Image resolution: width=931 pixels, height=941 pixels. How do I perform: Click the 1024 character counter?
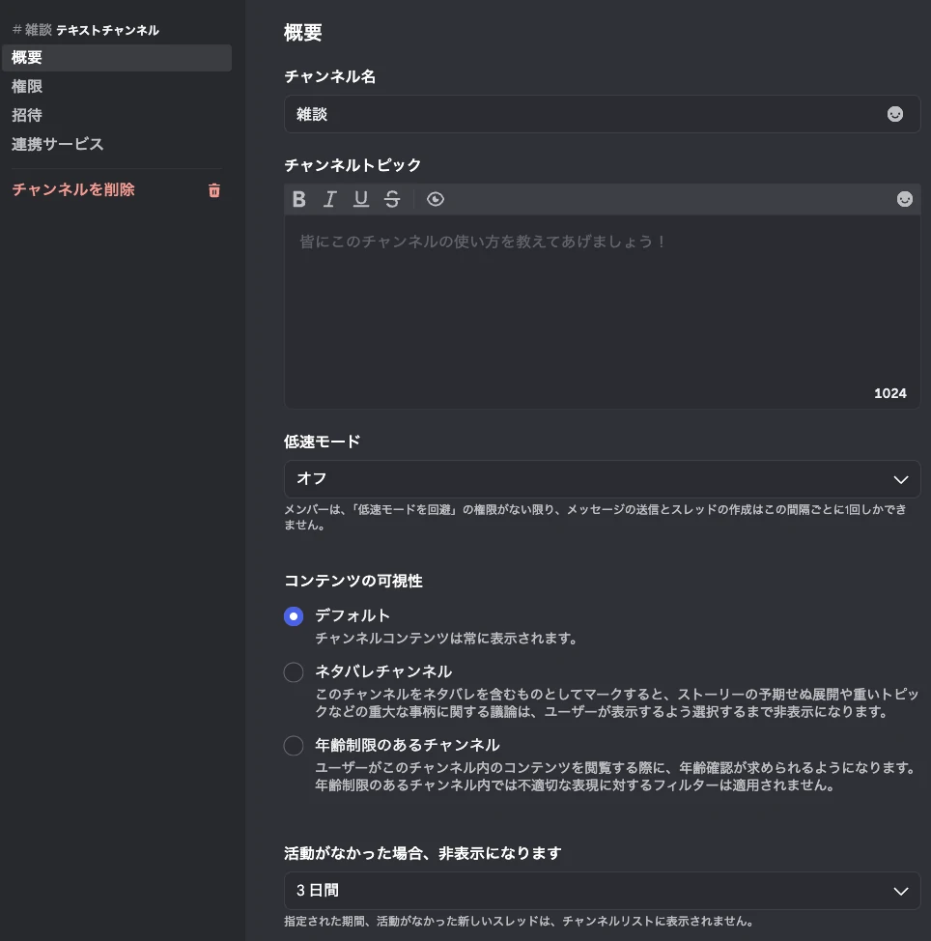(x=890, y=393)
